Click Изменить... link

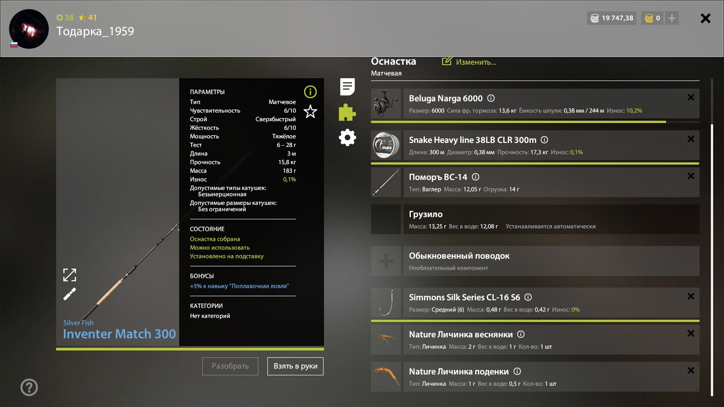pos(469,62)
